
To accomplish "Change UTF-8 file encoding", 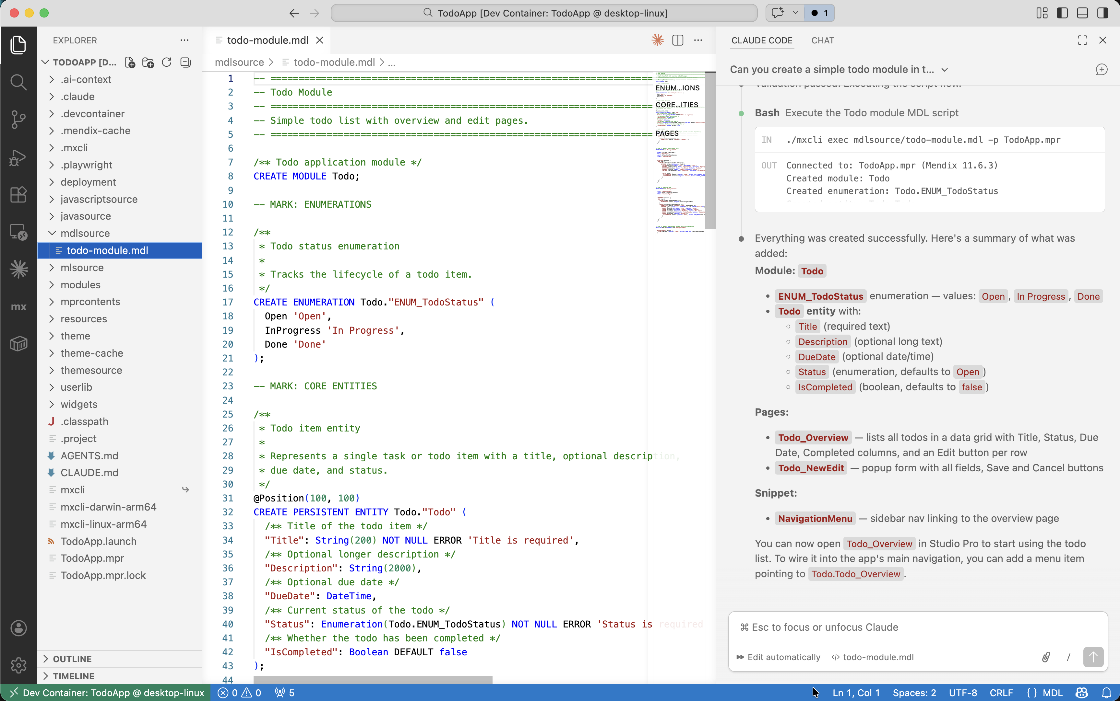I will click(x=963, y=693).
